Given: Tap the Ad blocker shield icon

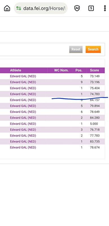Looking at the screenshot, I should point(77,8).
